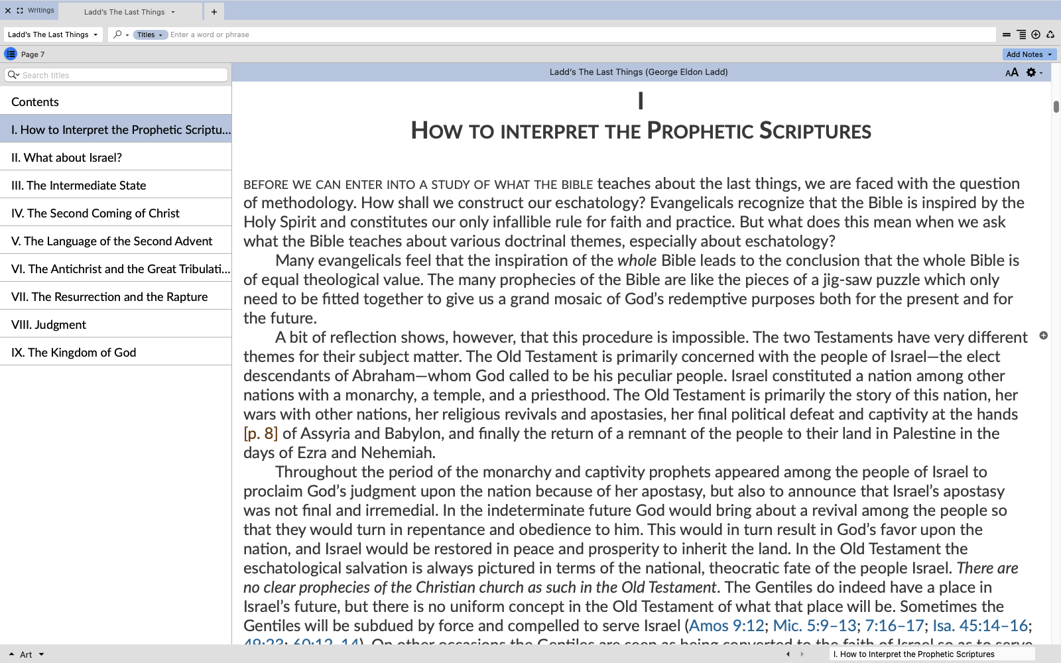This screenshot has width=1061, height=663.
Task: Click the [p. 8] page marker link
Action: click(x=260, y=434)
